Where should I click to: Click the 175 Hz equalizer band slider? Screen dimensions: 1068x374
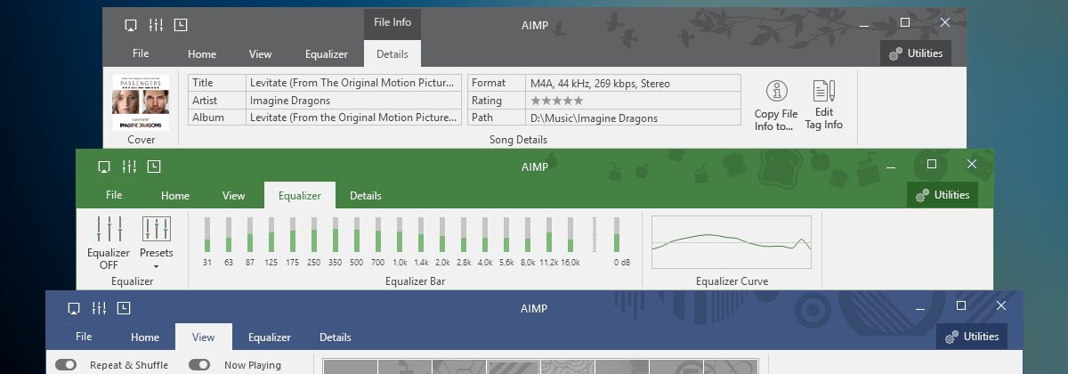293,234
